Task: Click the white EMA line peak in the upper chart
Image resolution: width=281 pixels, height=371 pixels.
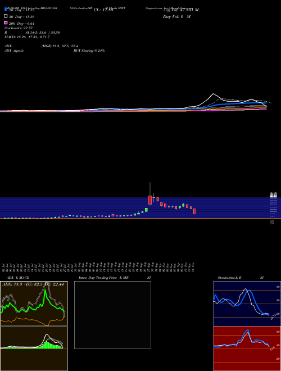Action: (213, 94)
